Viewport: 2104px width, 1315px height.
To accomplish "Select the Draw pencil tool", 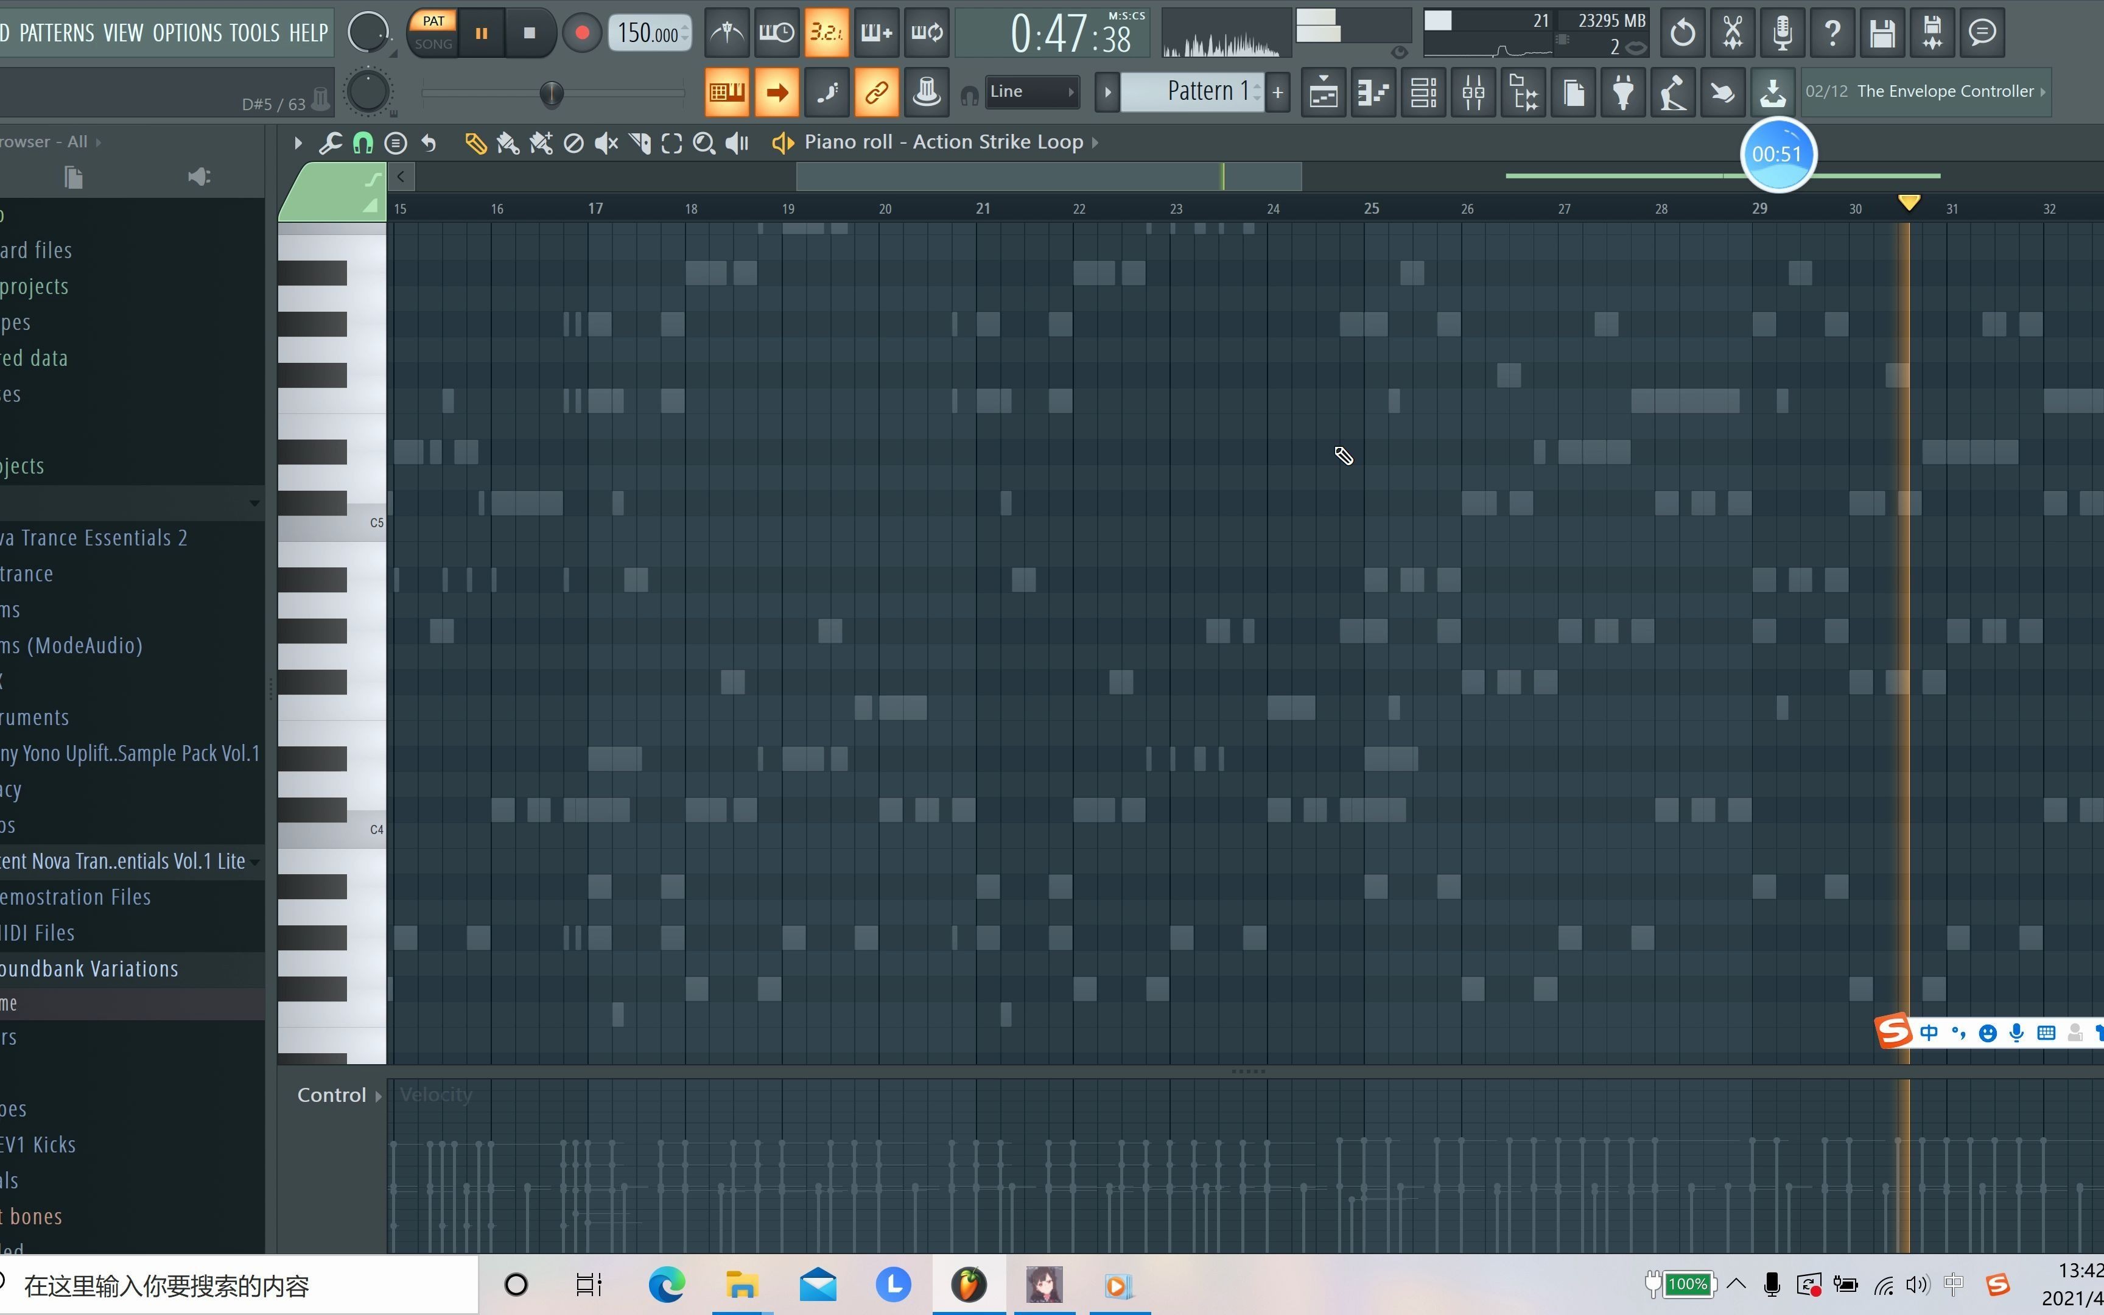I will pyautogui.click(x=475, y=142).
